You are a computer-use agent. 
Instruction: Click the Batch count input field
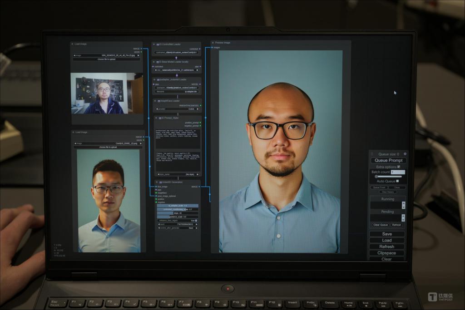(x=398, y=172)
